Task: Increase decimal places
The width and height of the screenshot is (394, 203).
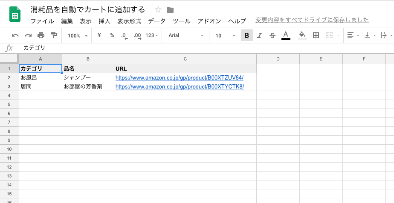Action: pyautogui.click(x=137, y=36)
